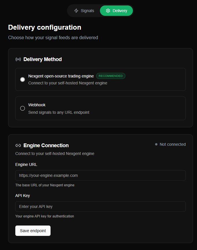Open the Delivery tab
Viewport: 197px width, 250px height.
click(x=116, y=10)
